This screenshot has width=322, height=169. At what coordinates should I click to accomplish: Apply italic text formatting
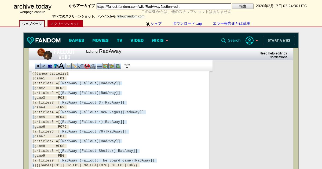(44, 66)
